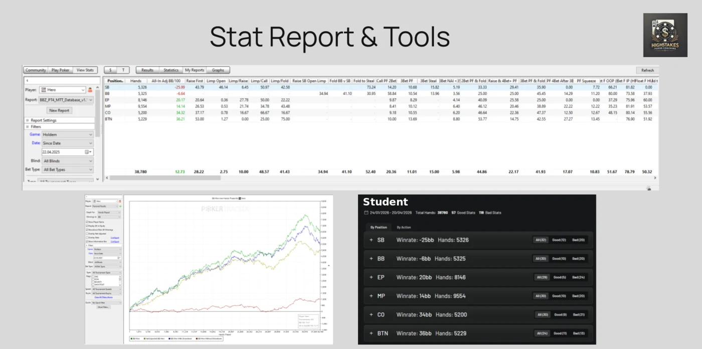Filter EP row by Bad (24)

coord(578,277)
